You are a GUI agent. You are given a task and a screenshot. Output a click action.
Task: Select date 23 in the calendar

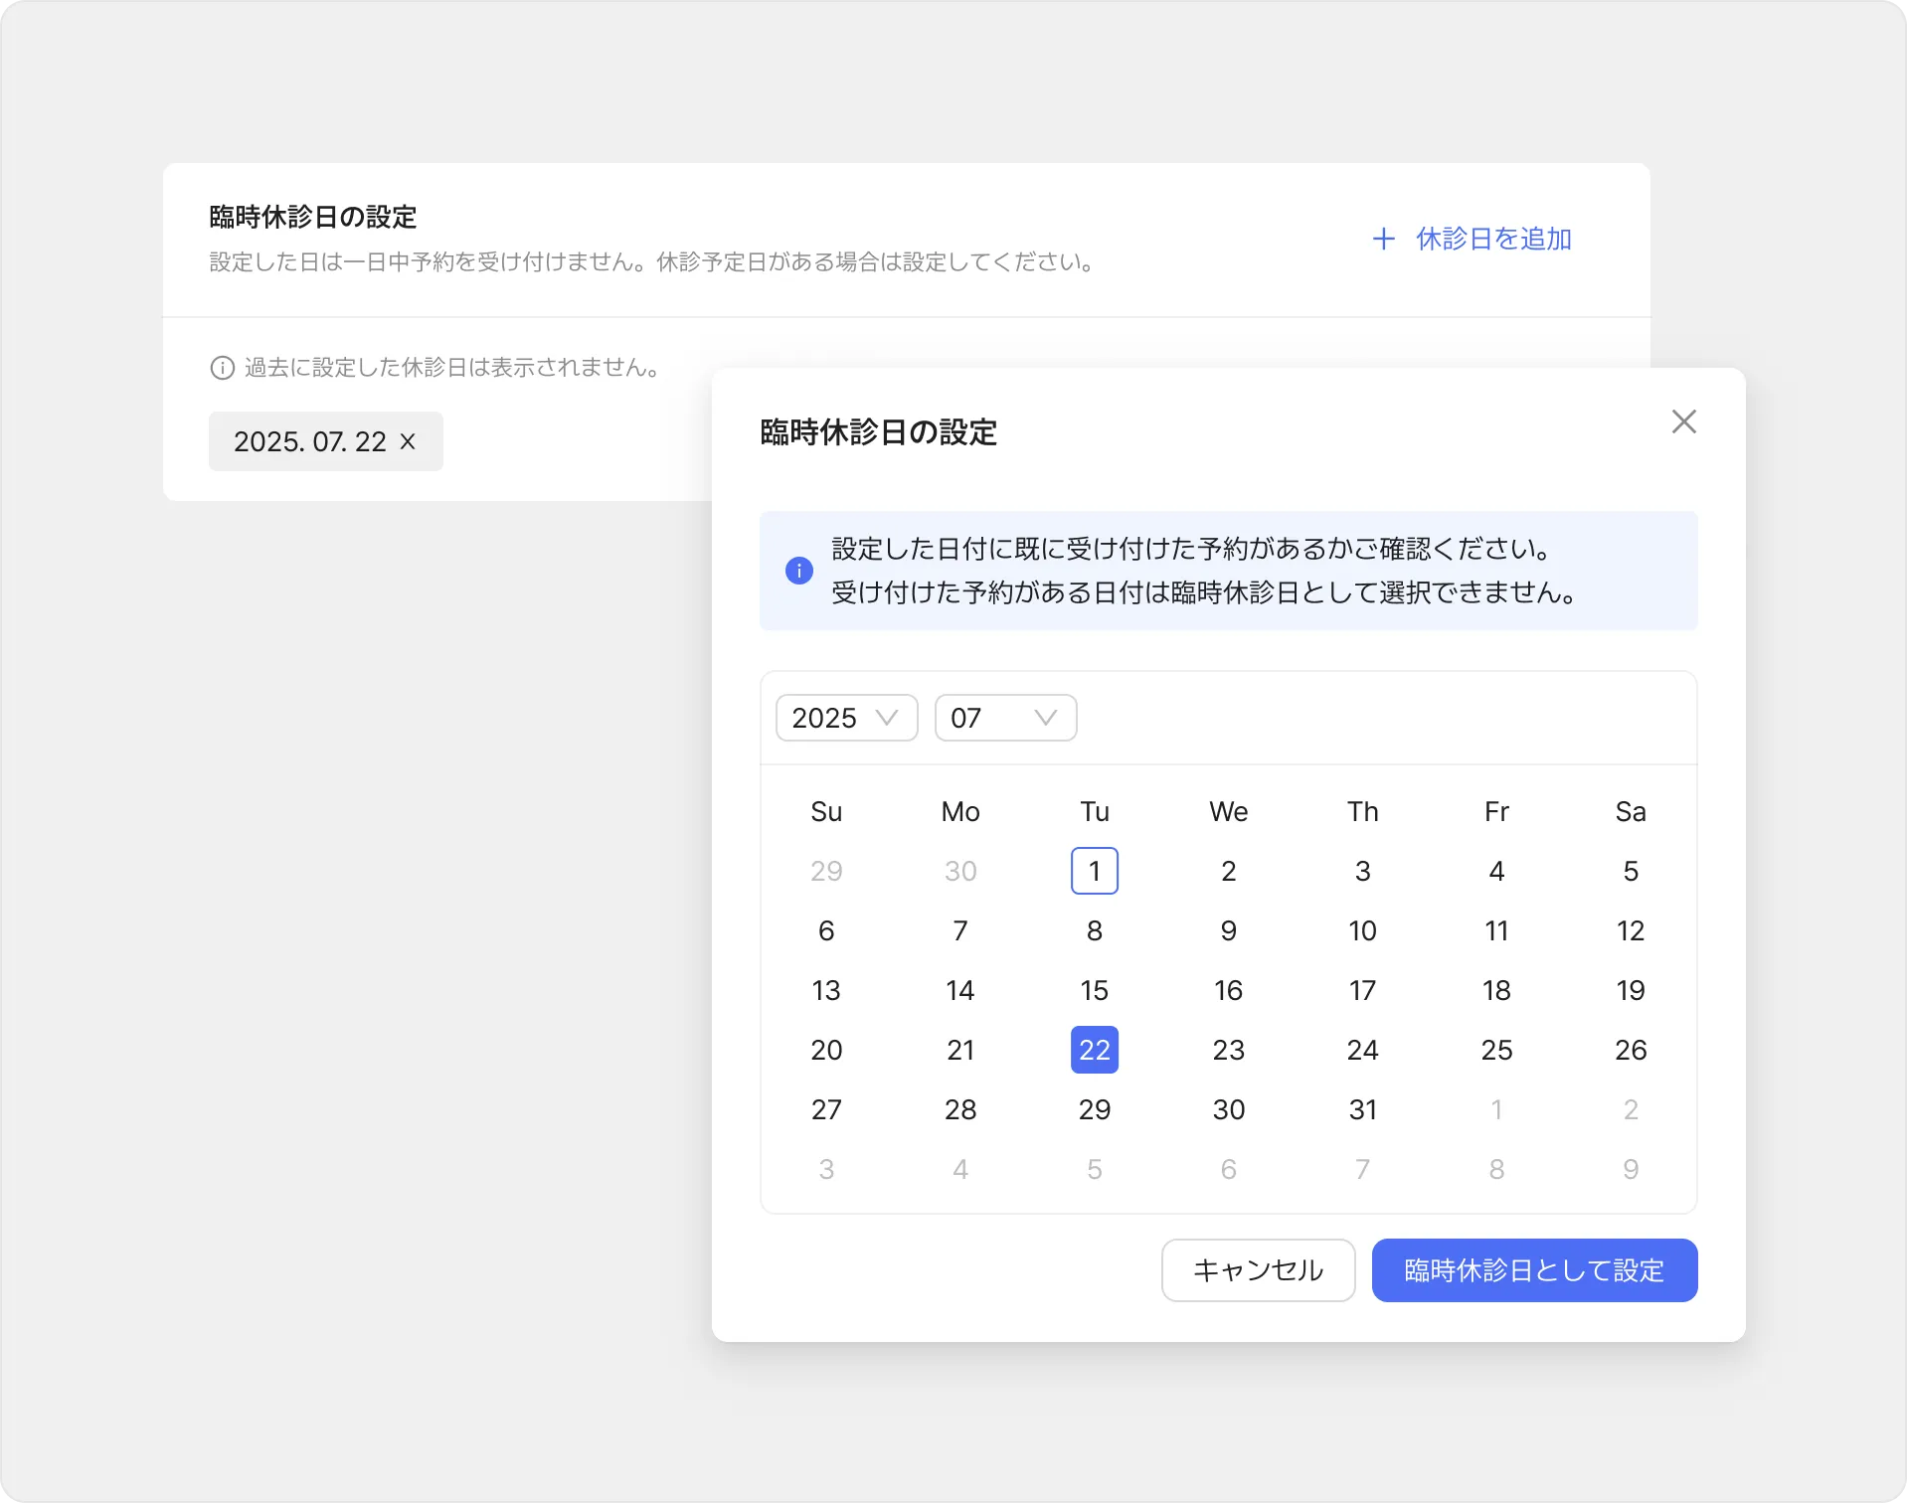coord(1229,1050)
